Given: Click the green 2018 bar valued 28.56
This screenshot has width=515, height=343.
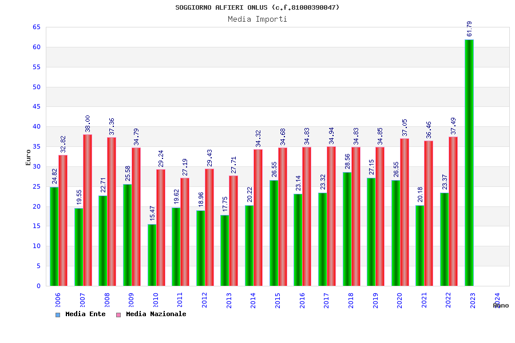Looking at the screenshot, I should tap(347, 229).
